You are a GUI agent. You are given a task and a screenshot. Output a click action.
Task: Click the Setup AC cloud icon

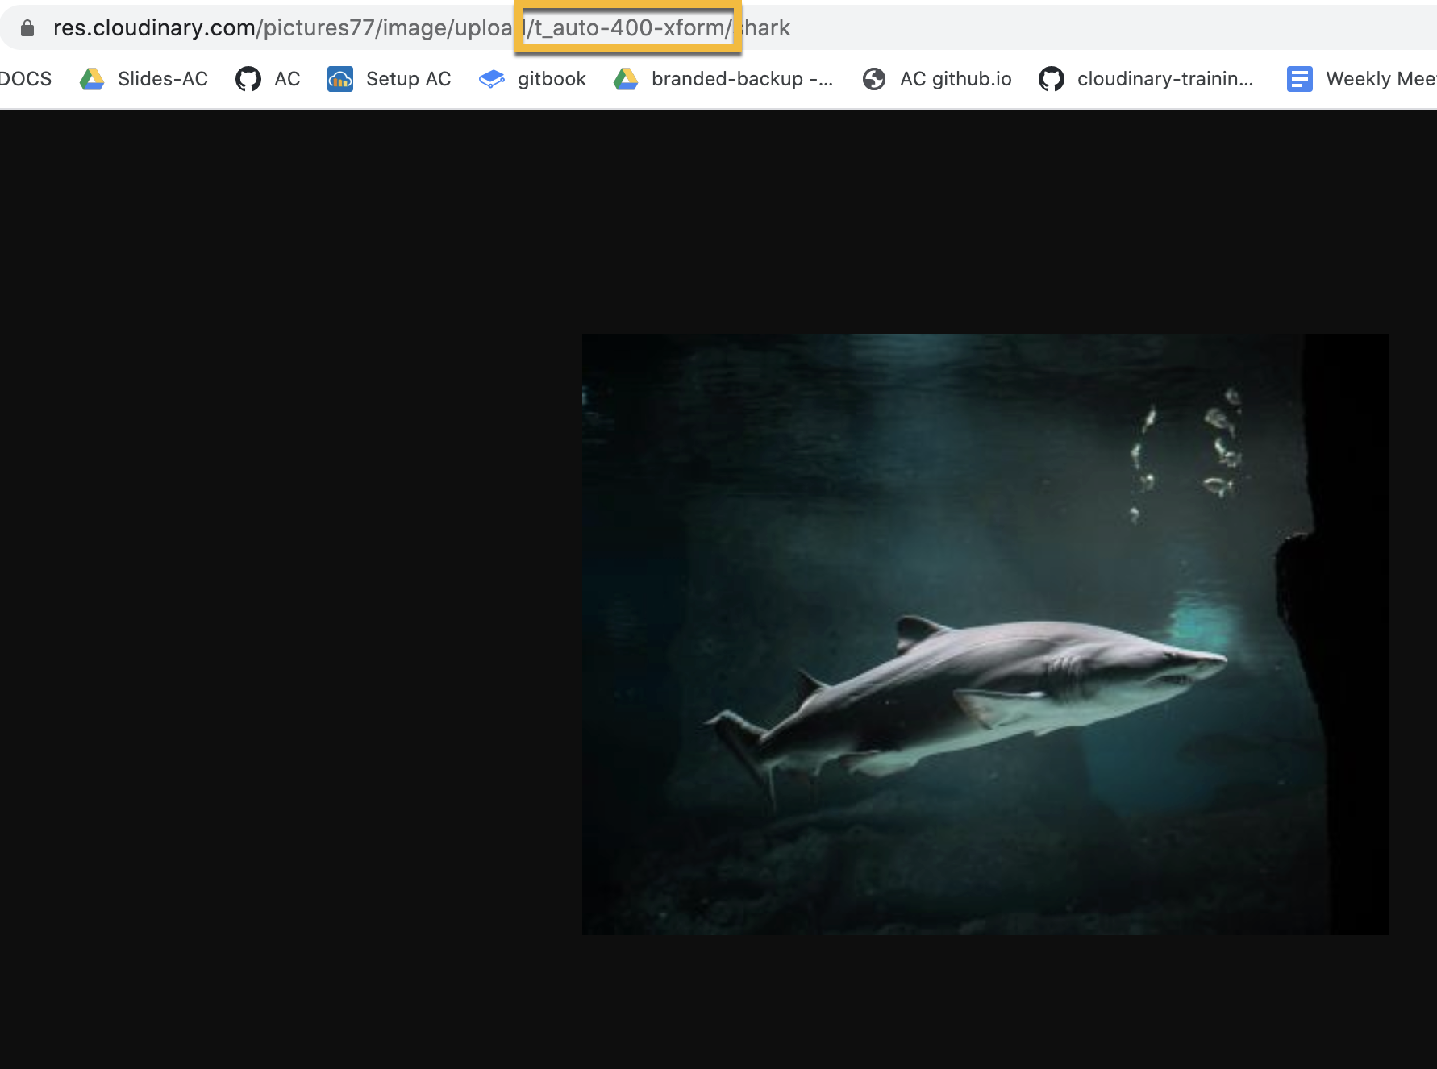click(x=340, y=79)
